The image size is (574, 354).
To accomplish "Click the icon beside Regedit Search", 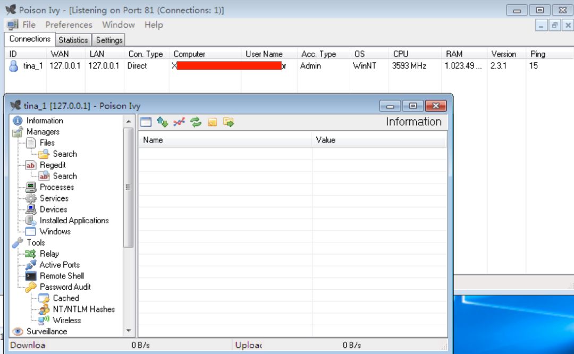I will click(x=44, y=176).
